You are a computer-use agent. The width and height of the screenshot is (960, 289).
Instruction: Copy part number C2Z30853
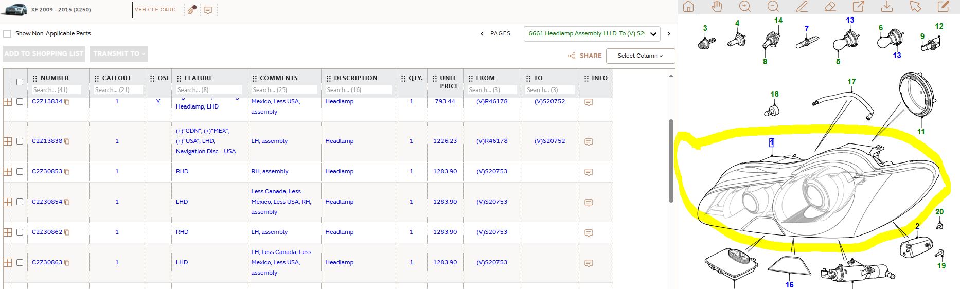click(67, 172)
